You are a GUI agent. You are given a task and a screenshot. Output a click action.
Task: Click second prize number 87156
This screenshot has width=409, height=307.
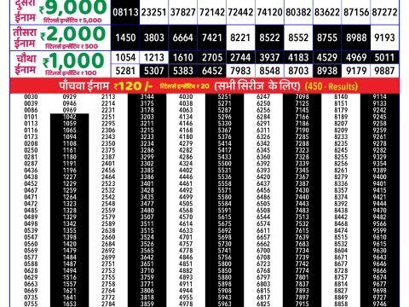356,13
